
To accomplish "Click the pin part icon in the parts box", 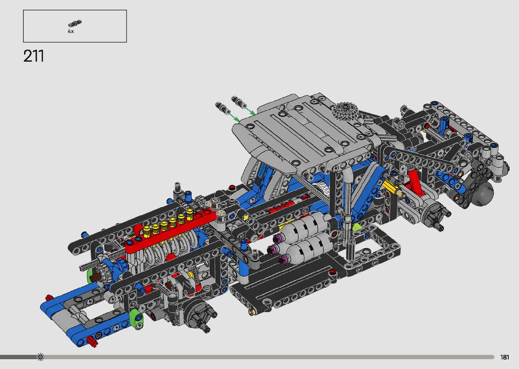I will click(75, 23).
